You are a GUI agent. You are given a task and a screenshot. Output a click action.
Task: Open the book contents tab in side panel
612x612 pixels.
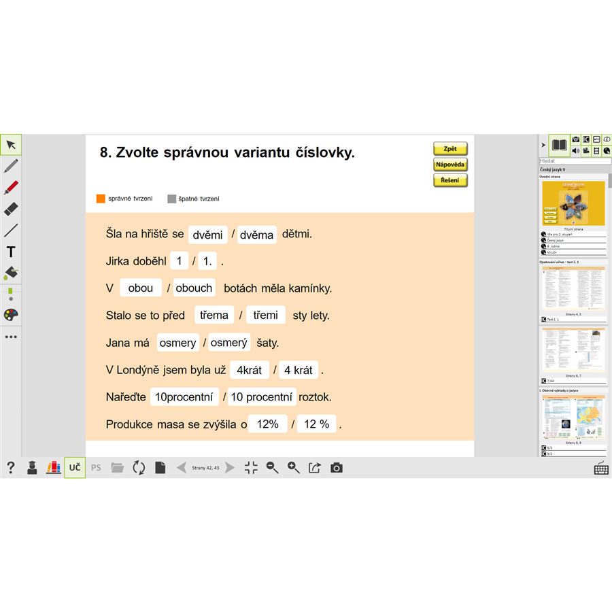559,145
